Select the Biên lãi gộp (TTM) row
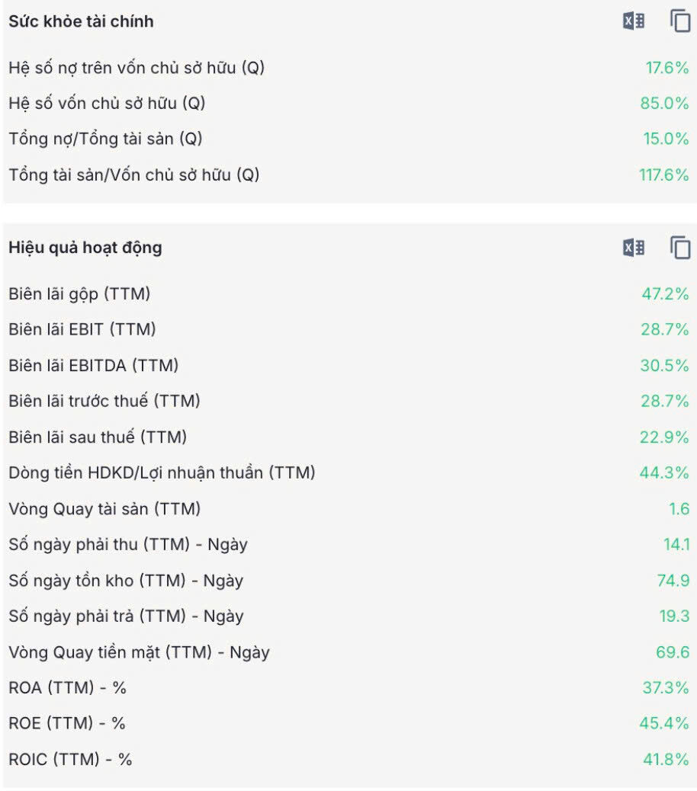697x791 pixels. [348, 293]
